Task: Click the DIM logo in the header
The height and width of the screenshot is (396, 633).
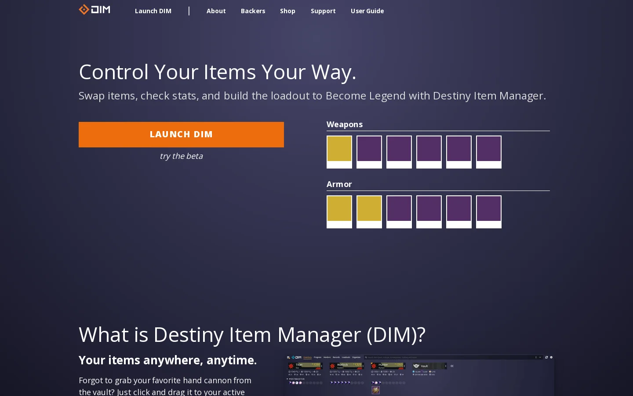Action: (x=95, y=10)
